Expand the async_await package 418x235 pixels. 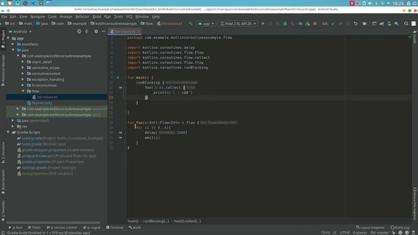(23, 62)
